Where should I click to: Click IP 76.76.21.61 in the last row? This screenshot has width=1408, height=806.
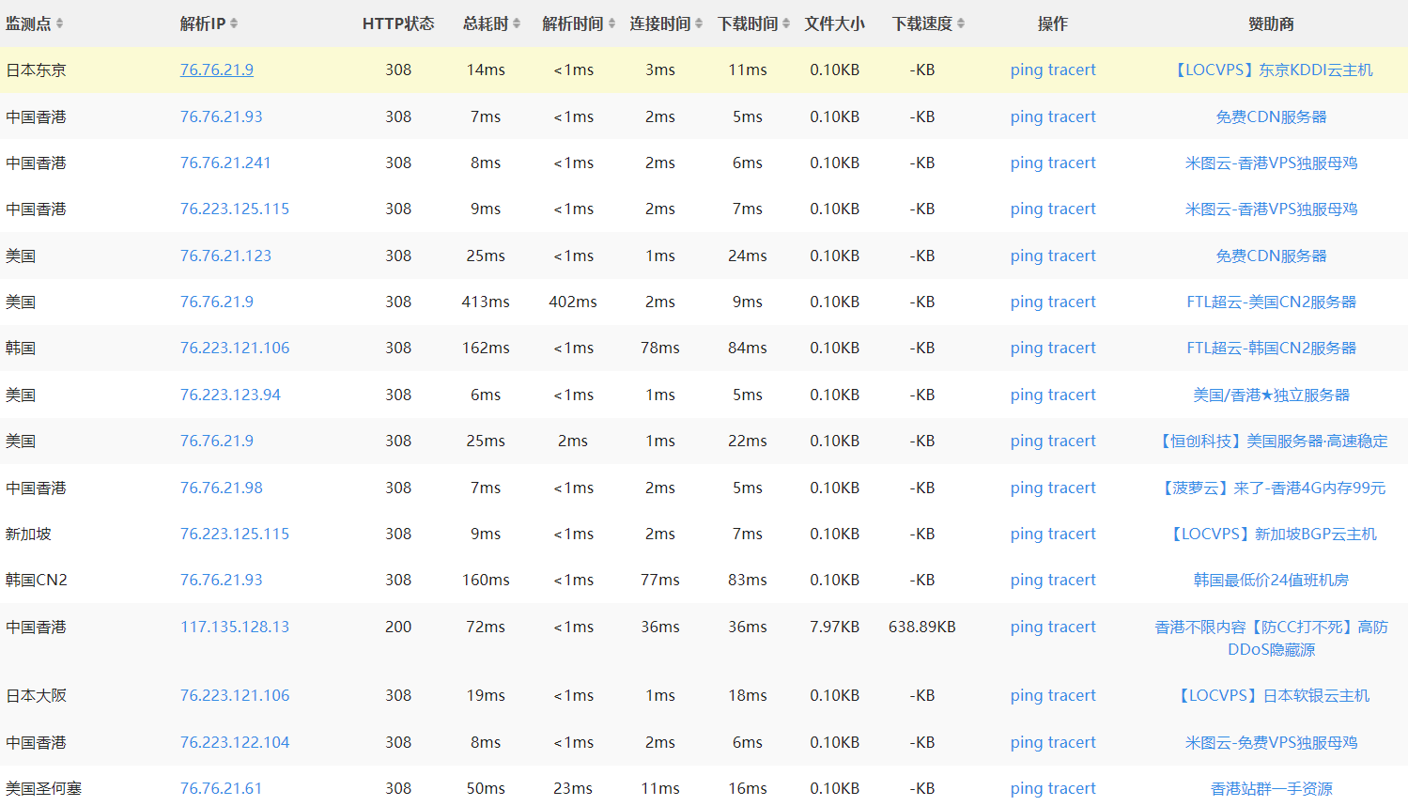(221, 788)
